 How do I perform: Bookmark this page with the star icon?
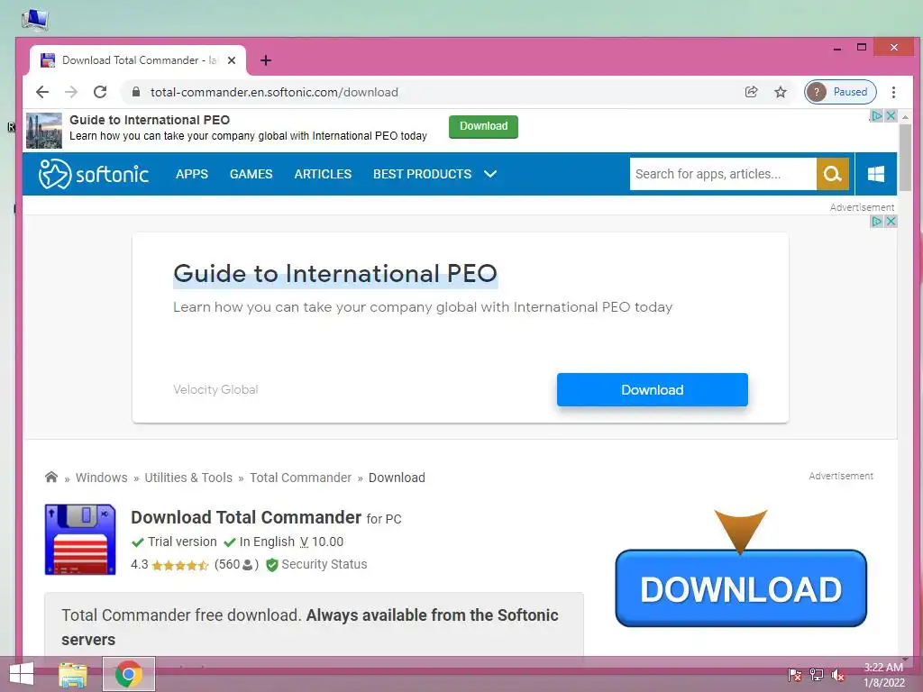[x=781, y=92]
